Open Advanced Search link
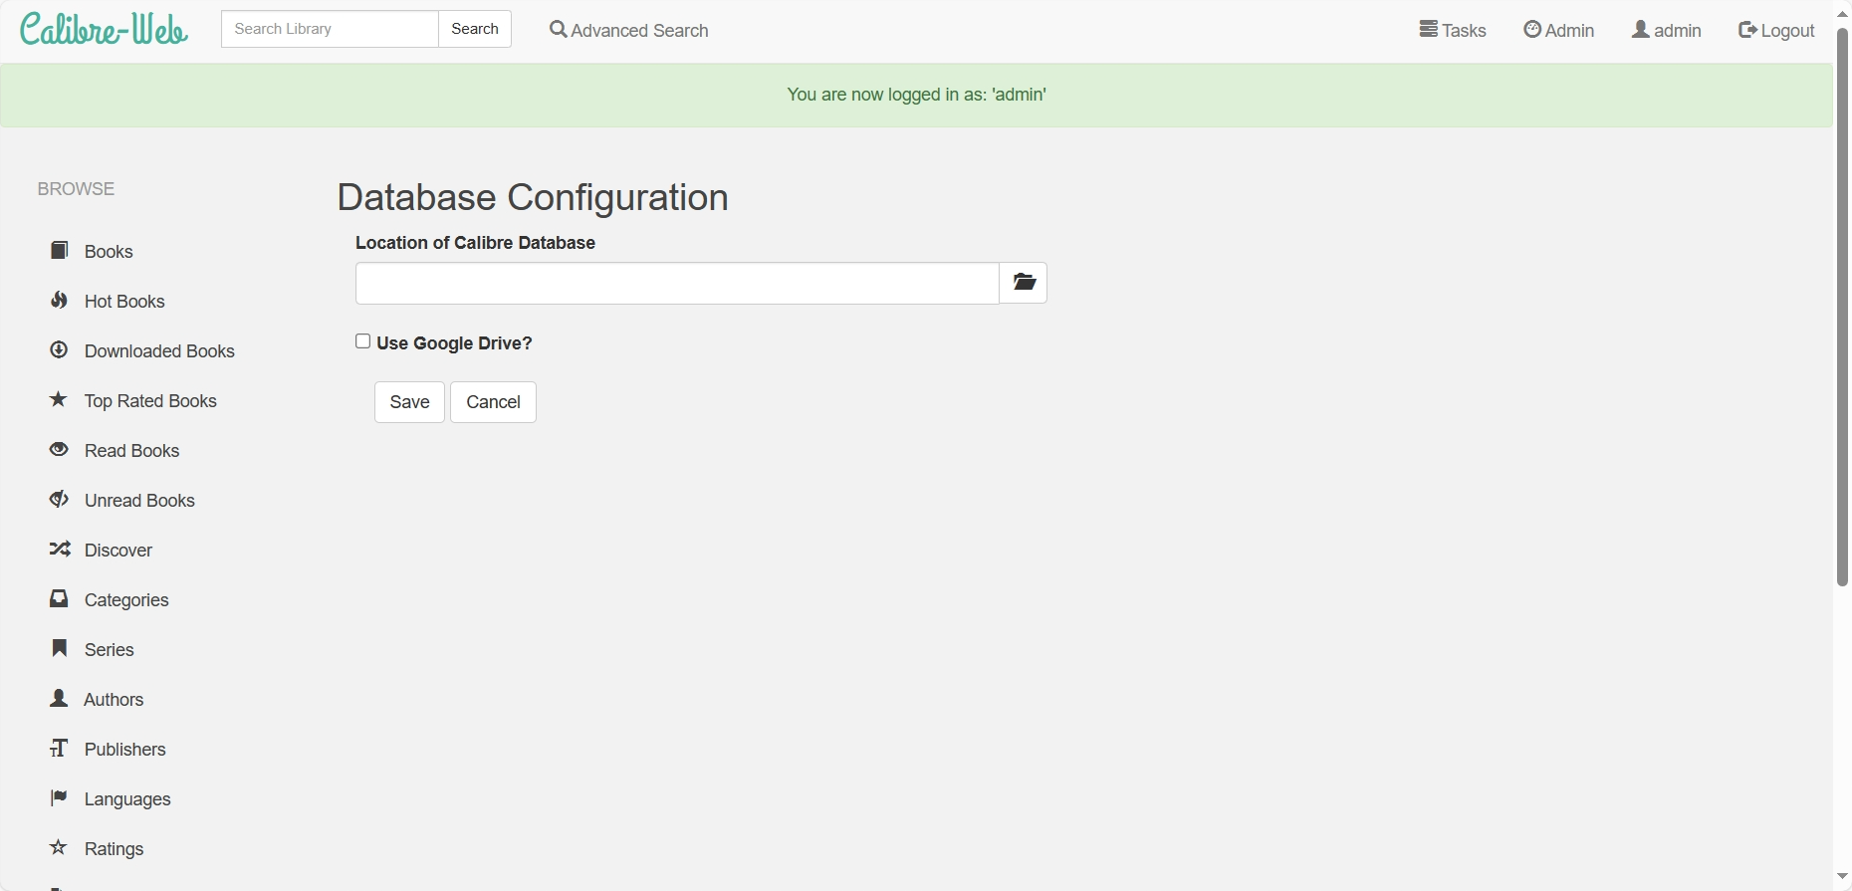The width and height of the screenshot is (1852, 891). click(x=629, y=30)
